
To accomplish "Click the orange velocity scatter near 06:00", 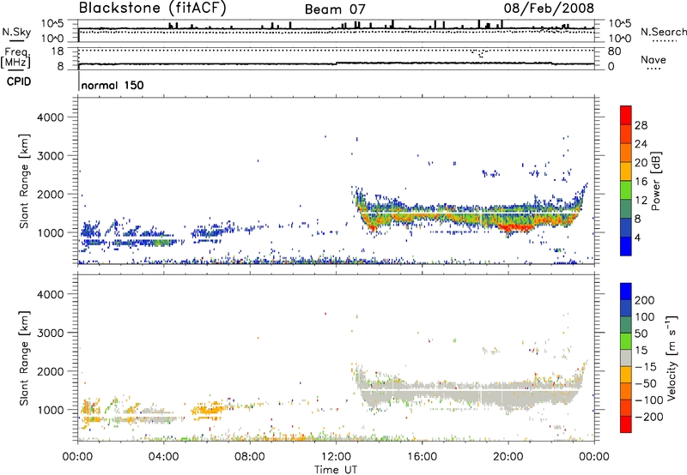I will tap(210, 411).
